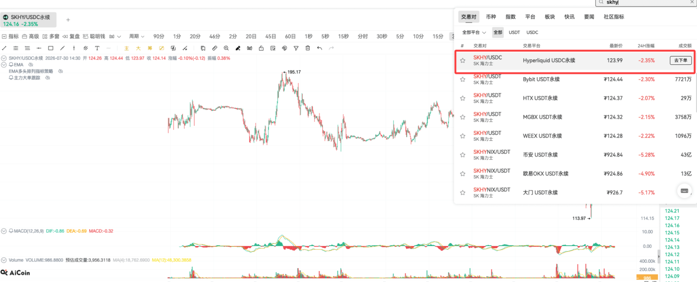Screen dimensions: 697x282
Task: Toggle EMA indicator visibility eye
Action: coord(31,65)
